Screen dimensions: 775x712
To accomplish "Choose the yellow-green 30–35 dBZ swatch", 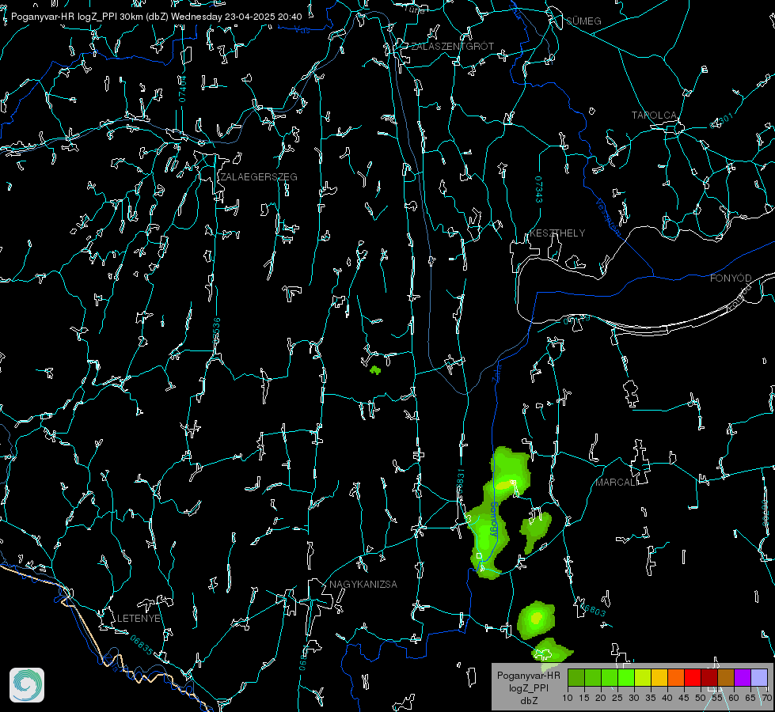I will click(643, 677).
